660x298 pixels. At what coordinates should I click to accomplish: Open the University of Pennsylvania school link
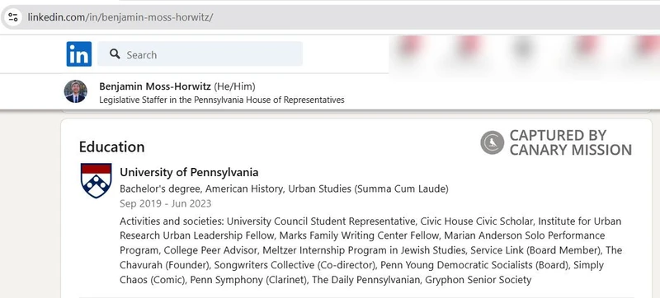189,172
